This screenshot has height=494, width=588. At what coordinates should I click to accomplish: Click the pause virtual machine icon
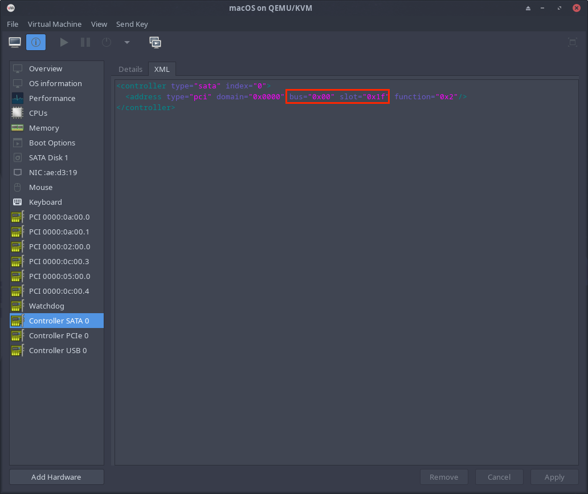(x=85, y=42)
